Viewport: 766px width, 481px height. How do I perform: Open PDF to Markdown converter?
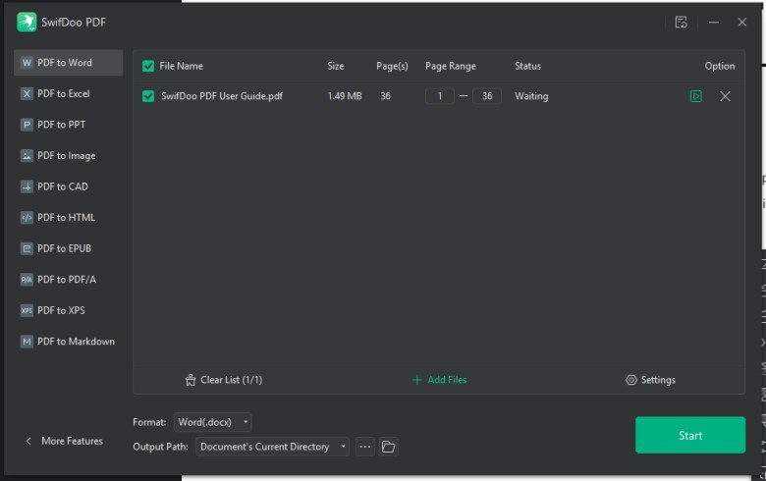point(69,342)
